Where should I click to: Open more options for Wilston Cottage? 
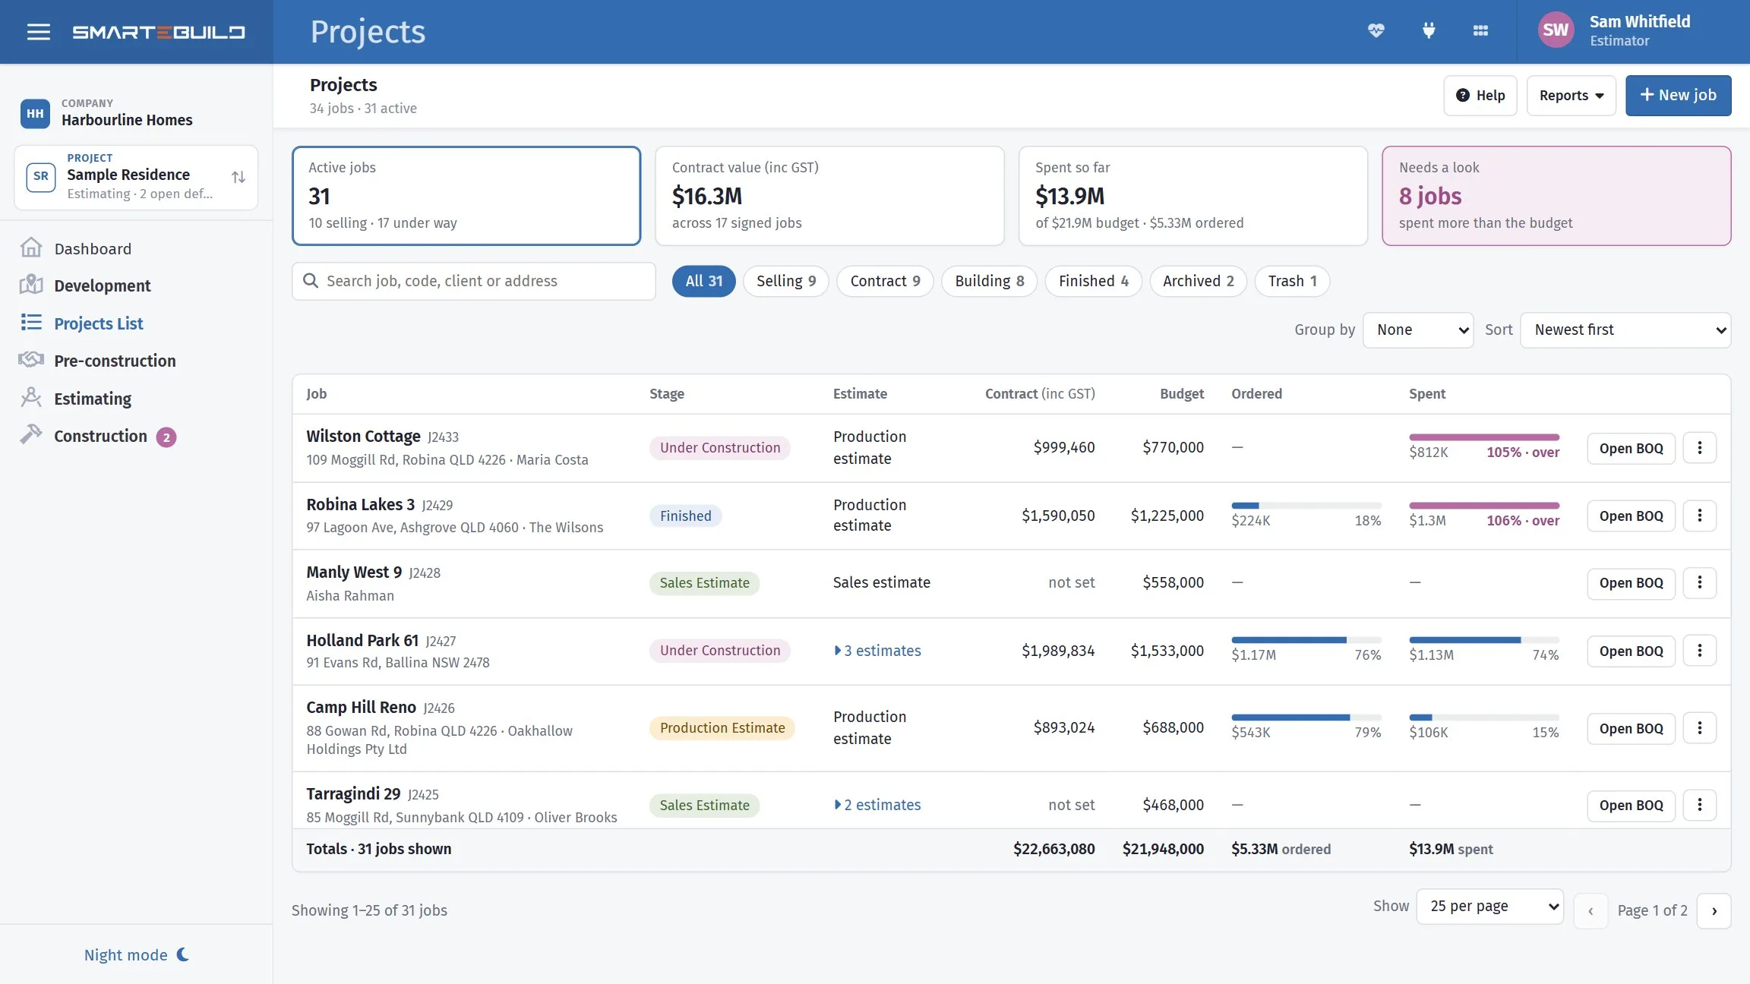point(1699,448)
